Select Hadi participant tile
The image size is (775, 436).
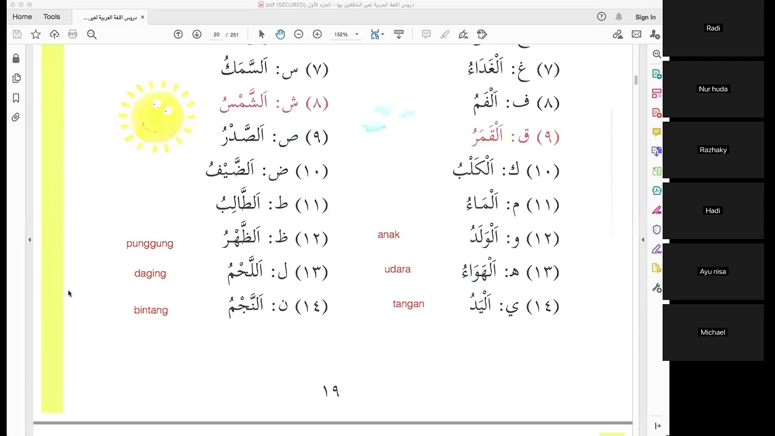pyautogui.click(x=713, y=211)
